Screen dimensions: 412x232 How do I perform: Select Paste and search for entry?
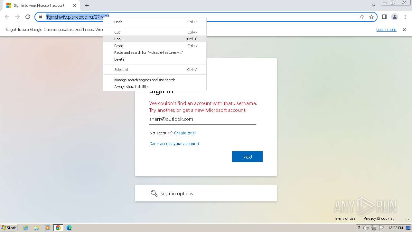tap(154, 53)
